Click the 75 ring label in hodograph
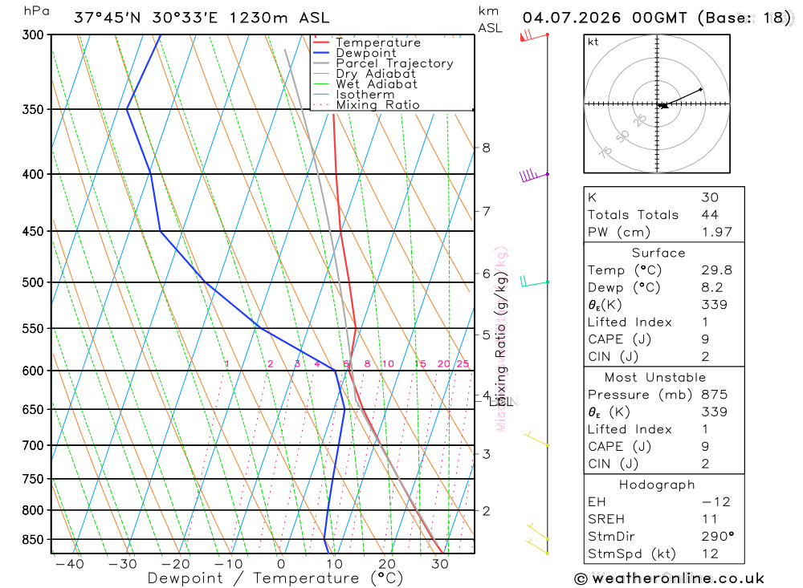This screenshot has width=803, height=588. [605, 152]
